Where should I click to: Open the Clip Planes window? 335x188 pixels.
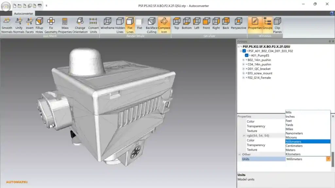pyautogui.click(x=277, y=25)
